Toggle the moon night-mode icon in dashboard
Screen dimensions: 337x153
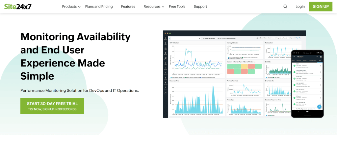[x=291, y=38]
